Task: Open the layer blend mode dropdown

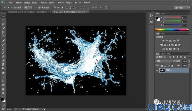Action: tap(163, 61)
